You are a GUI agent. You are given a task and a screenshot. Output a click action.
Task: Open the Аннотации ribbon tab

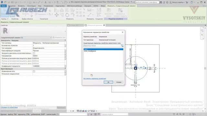(31, 6)
